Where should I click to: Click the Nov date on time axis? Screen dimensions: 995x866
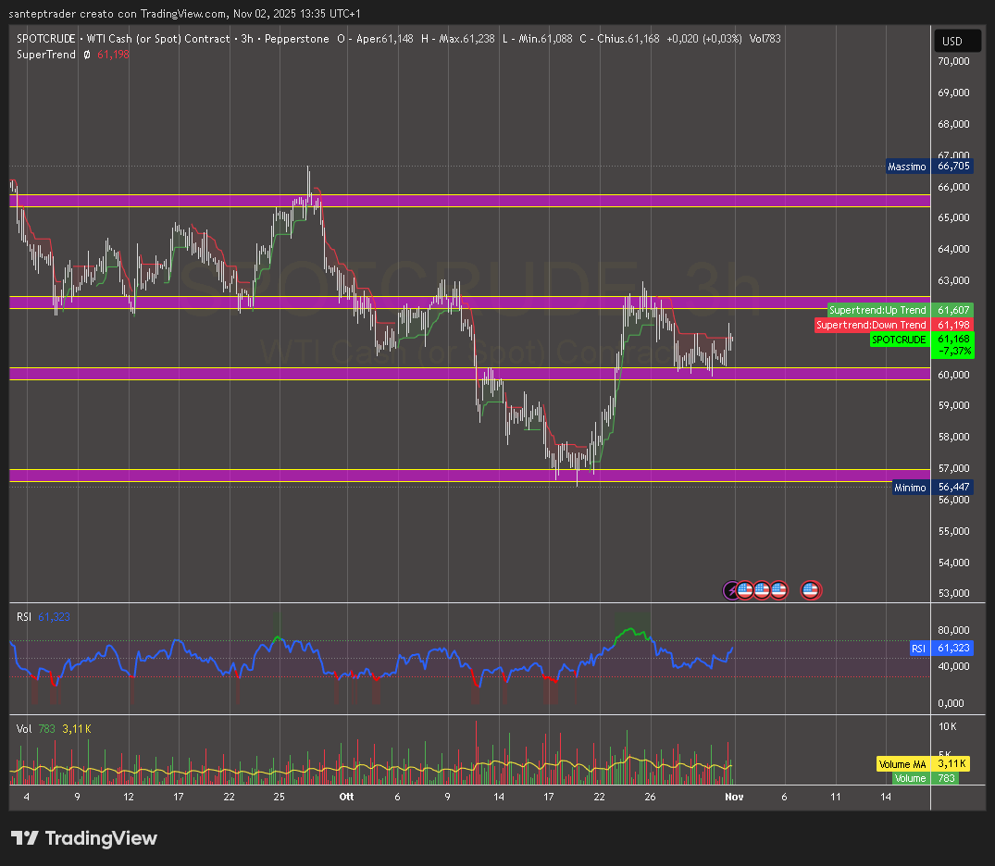(x=734, y=797)
